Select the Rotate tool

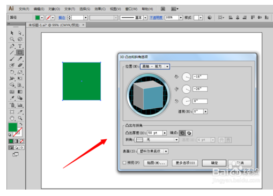click(x=12, y=72)
